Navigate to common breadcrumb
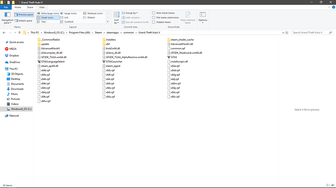336x188 pixels. [x=129, y=32]
